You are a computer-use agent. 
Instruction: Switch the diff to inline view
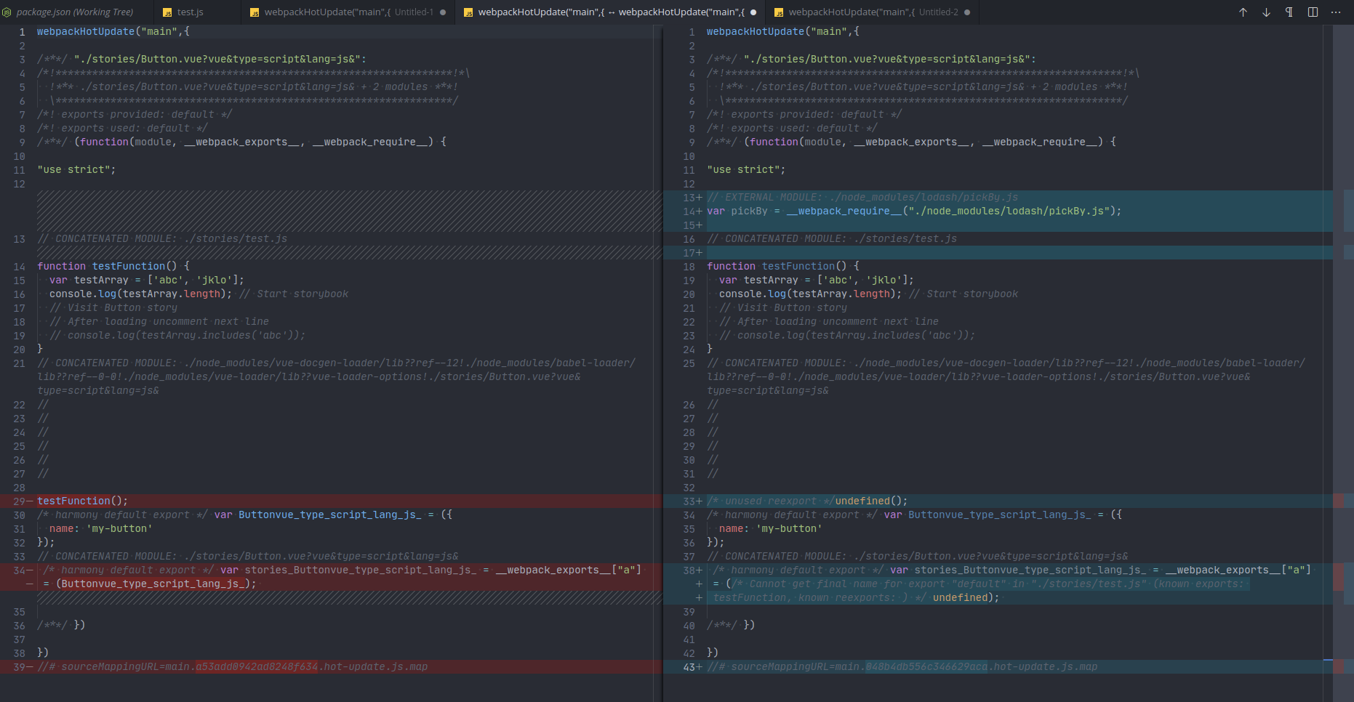click(1311, 12)
